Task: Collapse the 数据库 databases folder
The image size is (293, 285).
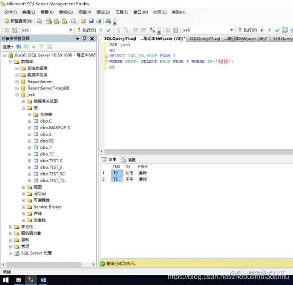Action: tap(11, 62)
